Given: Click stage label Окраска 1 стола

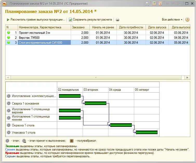Looking at the screenshot, I should coord(23,125).
